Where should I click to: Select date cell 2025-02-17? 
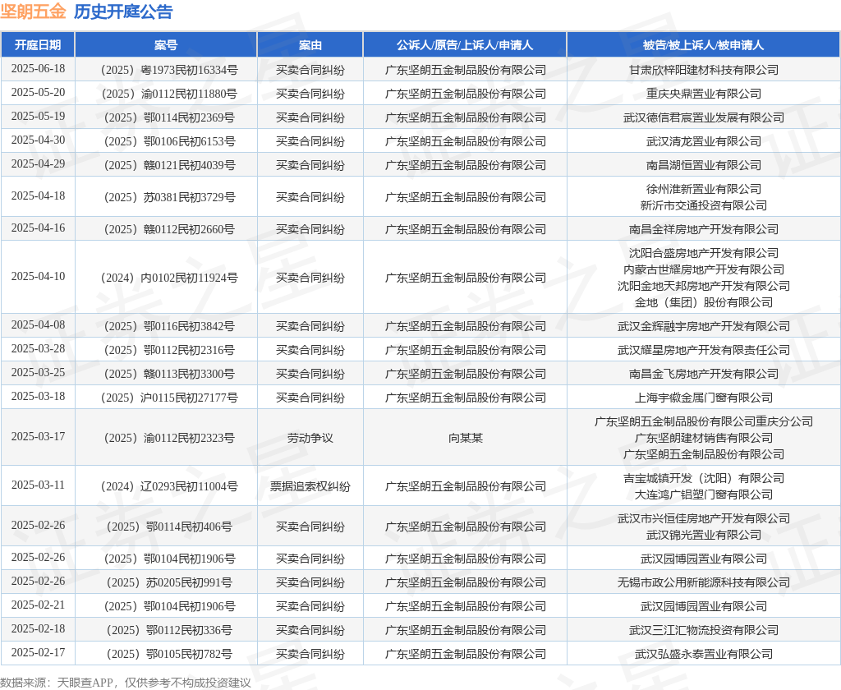pos(38,652)
